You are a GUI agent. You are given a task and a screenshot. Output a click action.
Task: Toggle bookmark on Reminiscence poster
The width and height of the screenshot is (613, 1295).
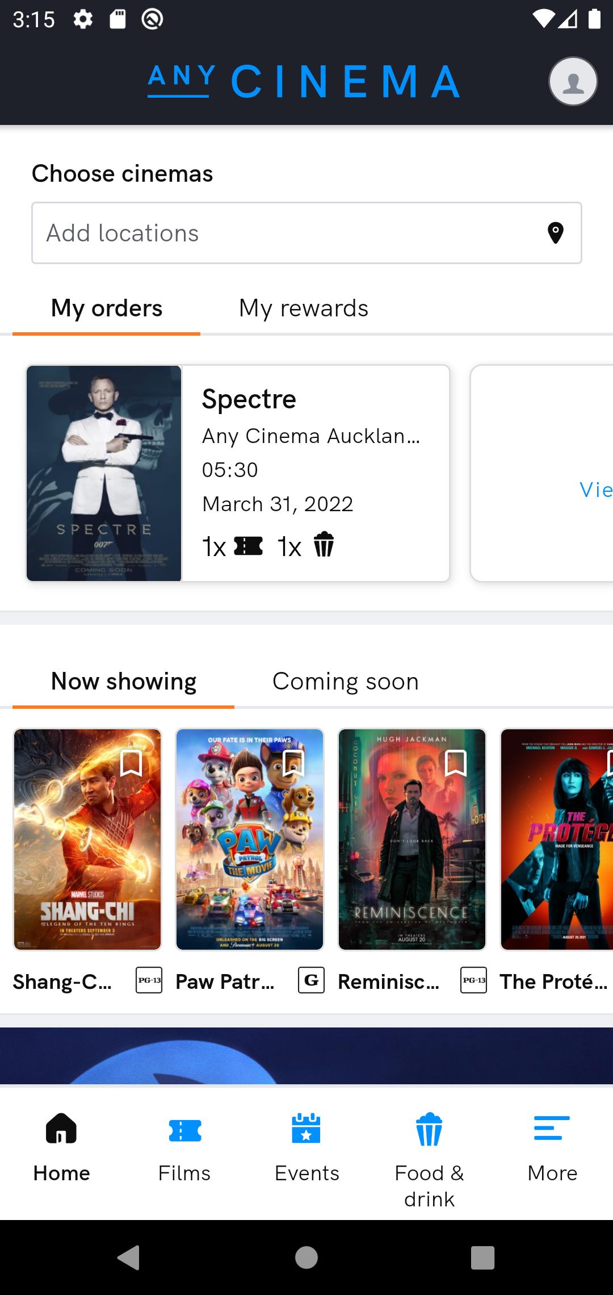[456, 763]
